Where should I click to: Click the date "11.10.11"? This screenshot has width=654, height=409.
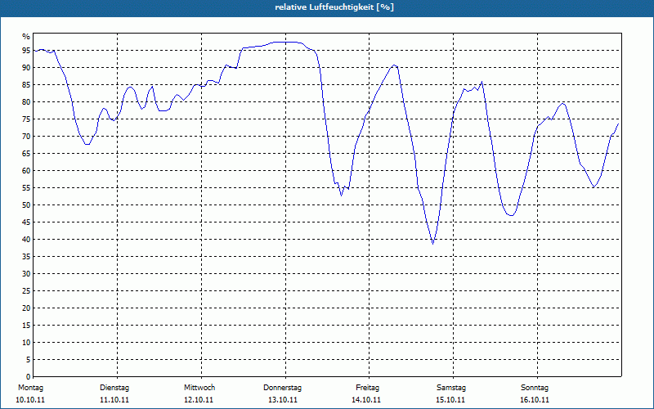(114, 400)
